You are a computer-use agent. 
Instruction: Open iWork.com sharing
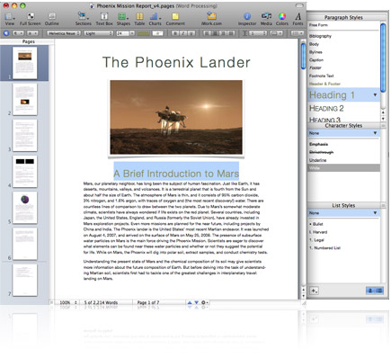click(211, 19)
